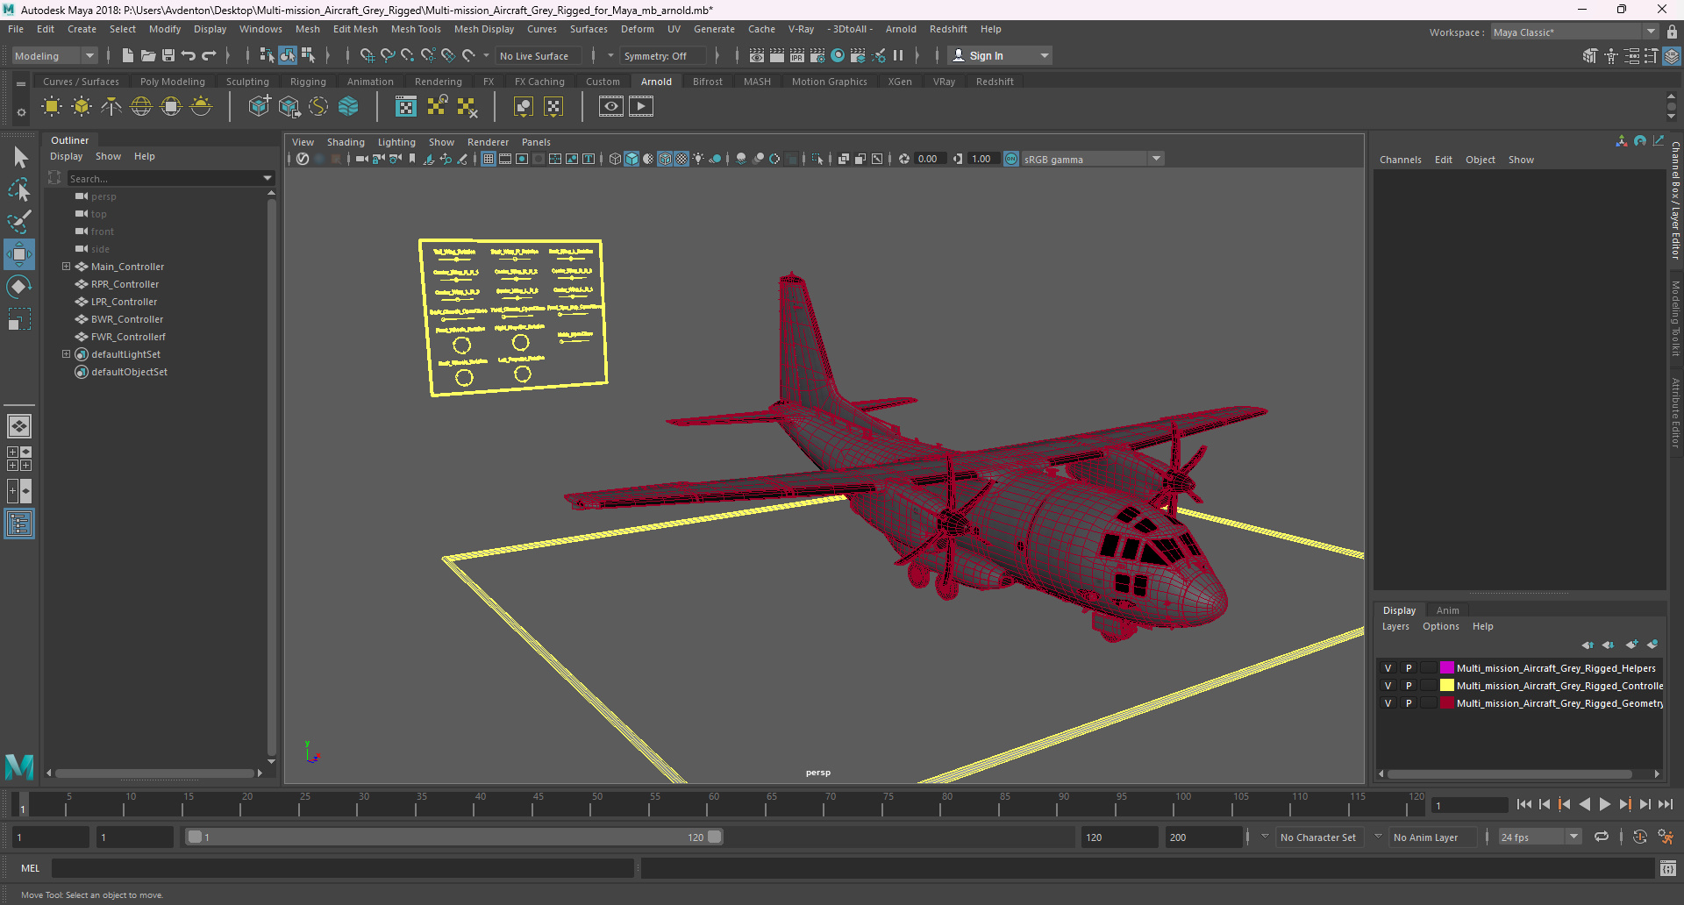Create new layer from selected icon

pos(1652,645)
